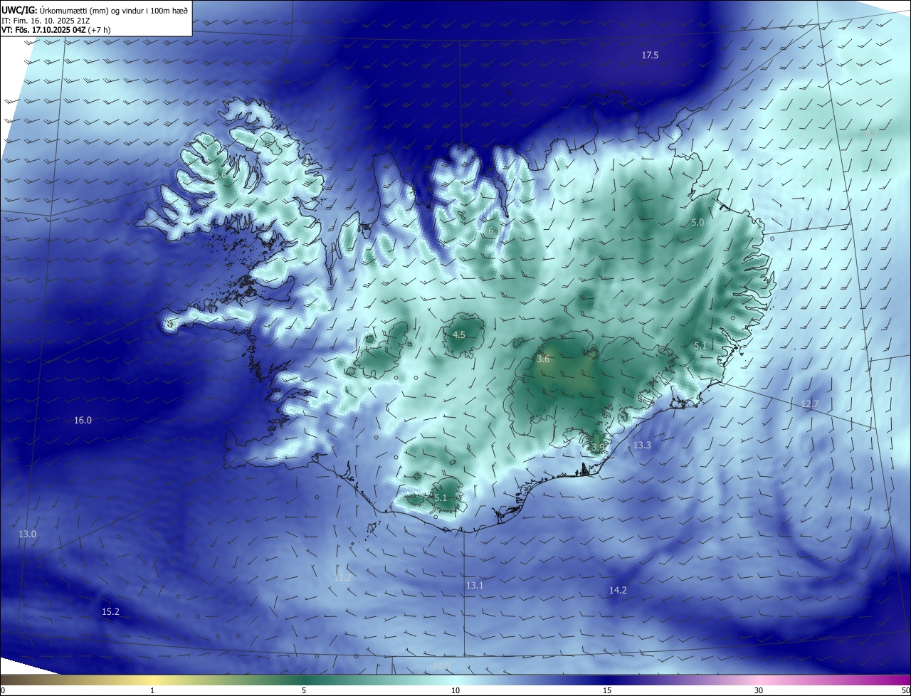
Task: Click the 3.6 value on the large glacier
Action: (x=543, y=359)
